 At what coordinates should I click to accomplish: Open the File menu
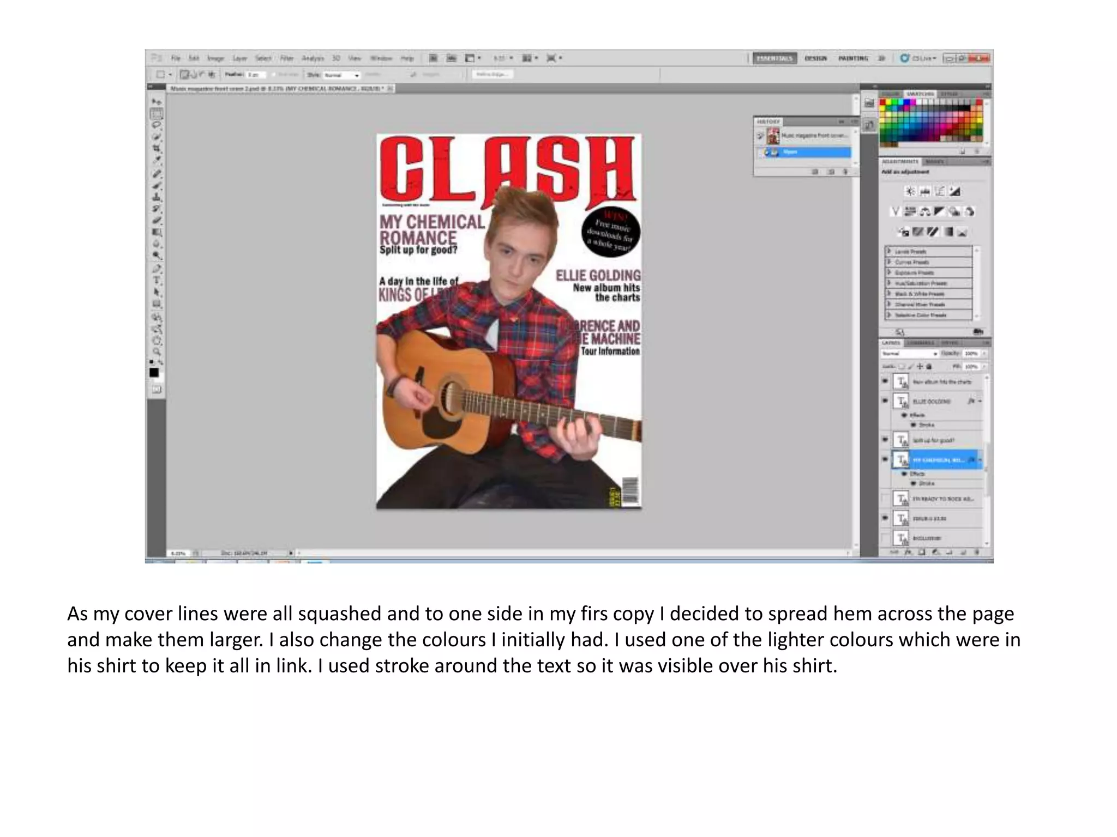[176, 58]
